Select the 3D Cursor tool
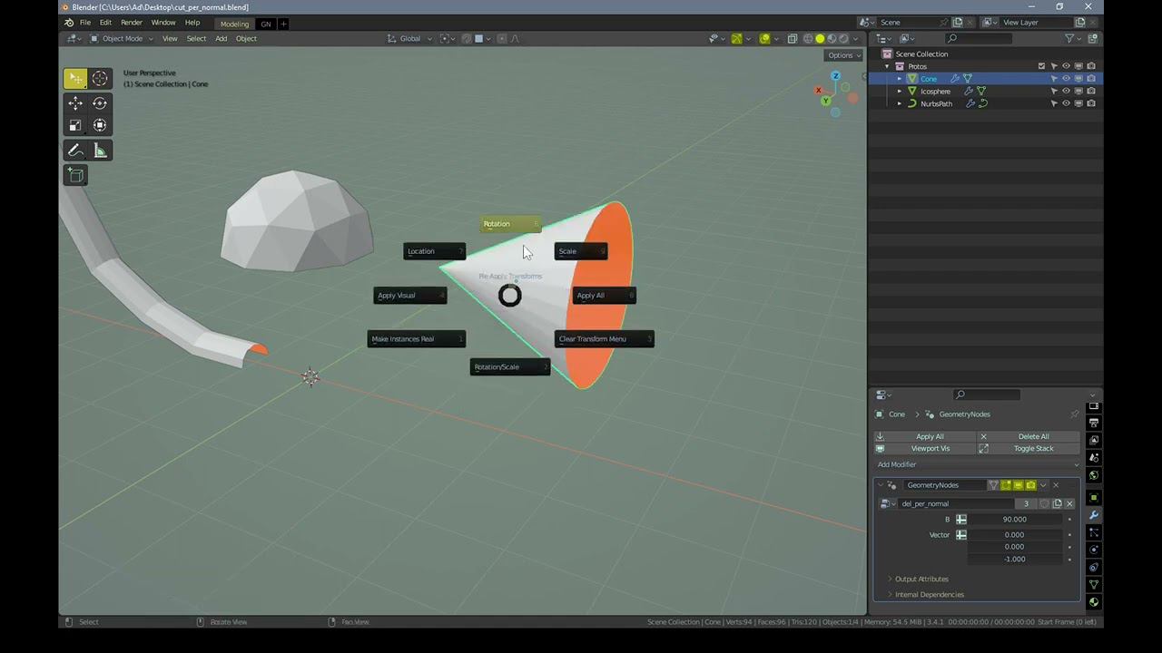Image resolution: width=1162 pixels, height=653 pixels. [100, 79]
